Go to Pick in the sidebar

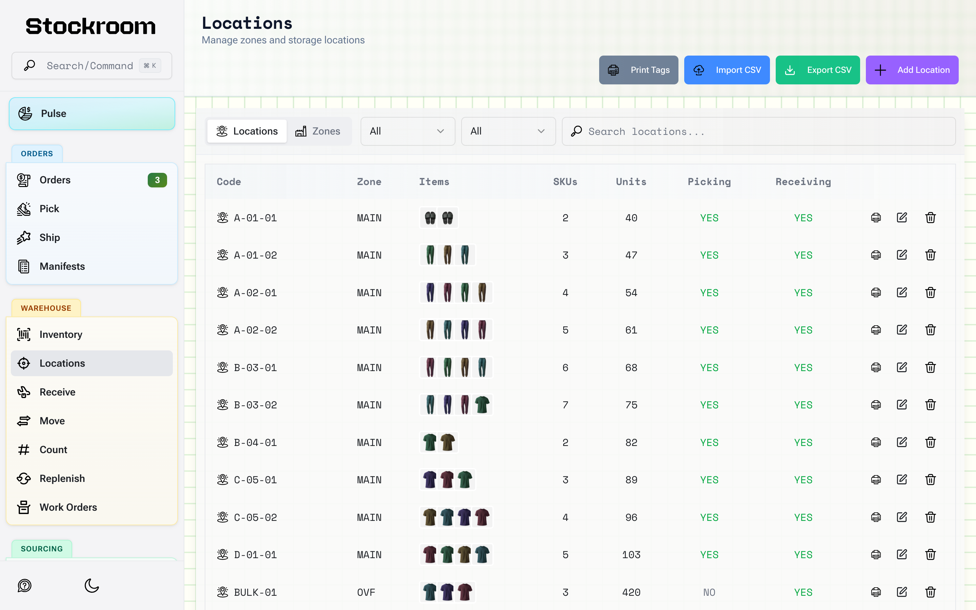pos(92,208)
